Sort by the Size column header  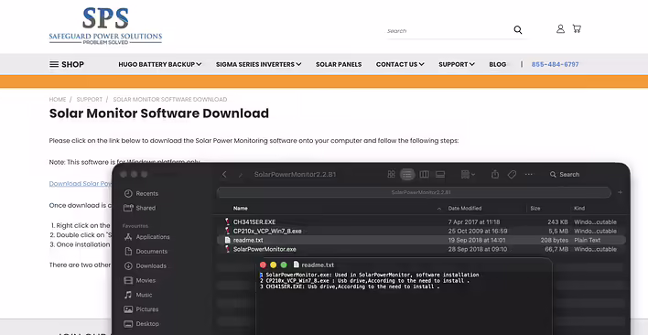pos(535,208)
